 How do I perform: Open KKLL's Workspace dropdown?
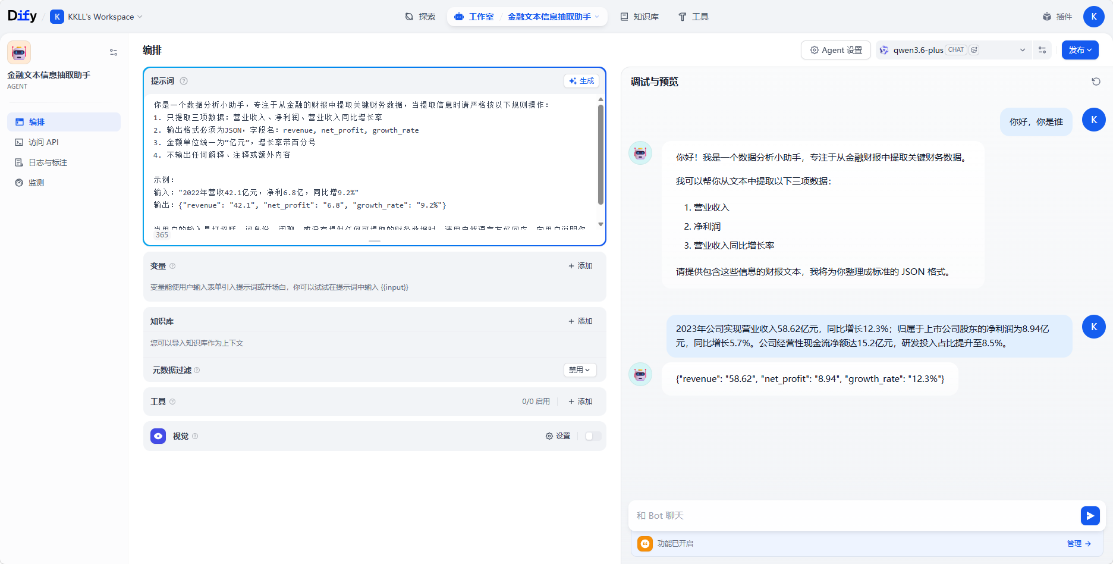[97, 17]
